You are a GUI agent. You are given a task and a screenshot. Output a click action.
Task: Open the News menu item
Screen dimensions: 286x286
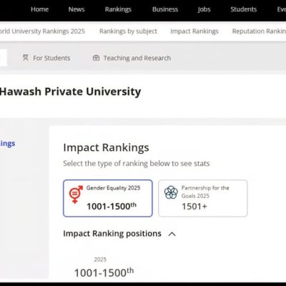coord(77,9)
